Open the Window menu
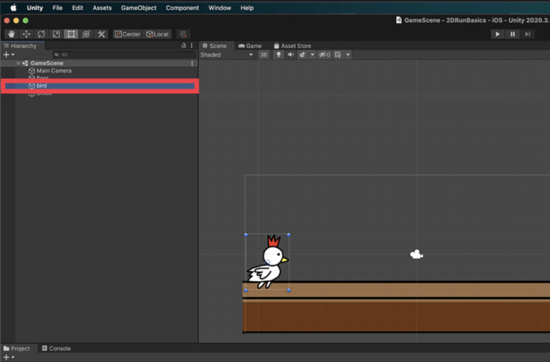The width and height of the screenshot is (550, 362). coord(220,8)
